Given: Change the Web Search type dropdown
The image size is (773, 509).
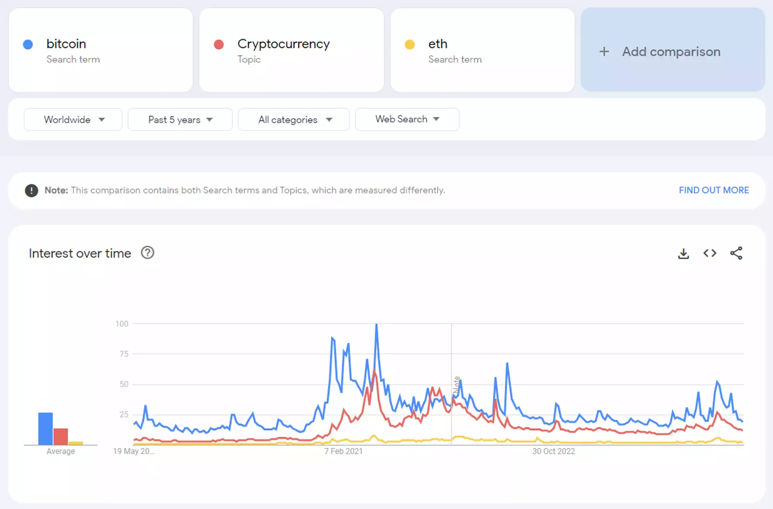Looking at the screenshot, I should tap(407, 119).
